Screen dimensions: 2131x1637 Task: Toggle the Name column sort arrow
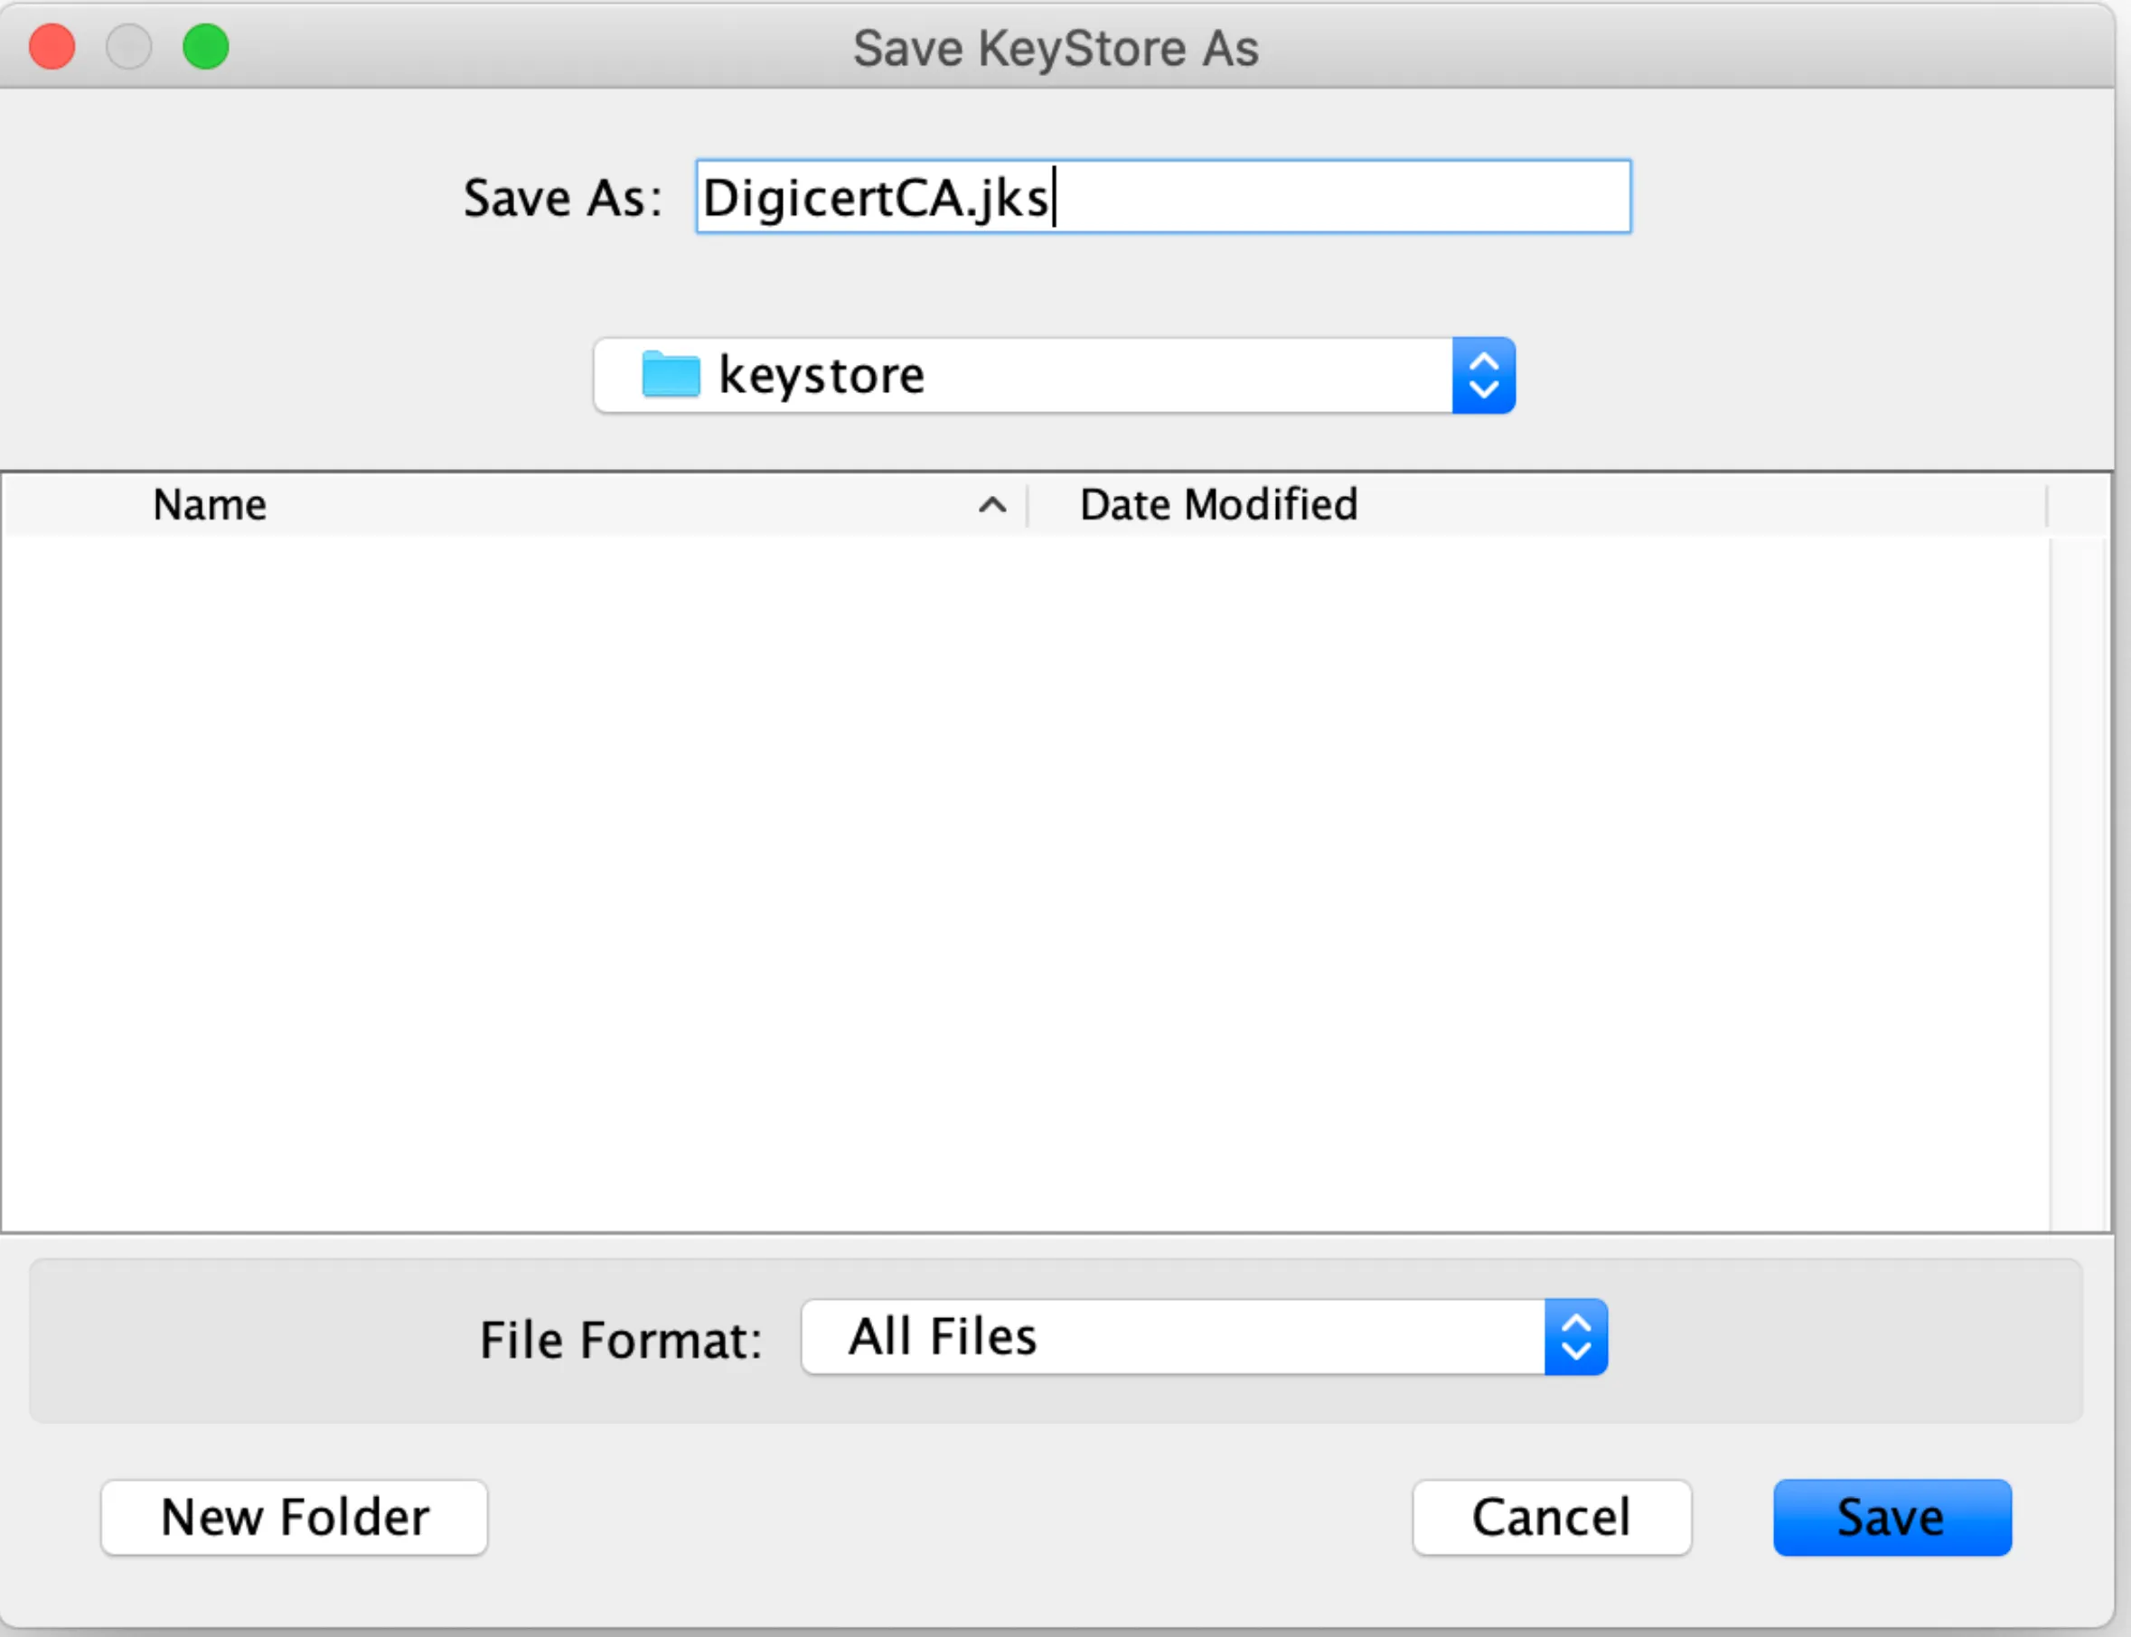(992, 505)
